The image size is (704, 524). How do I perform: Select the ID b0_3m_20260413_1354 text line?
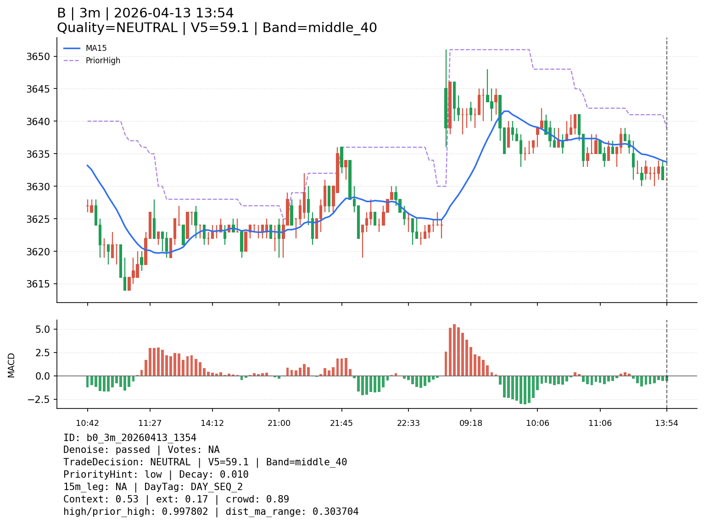pos(130,438)
